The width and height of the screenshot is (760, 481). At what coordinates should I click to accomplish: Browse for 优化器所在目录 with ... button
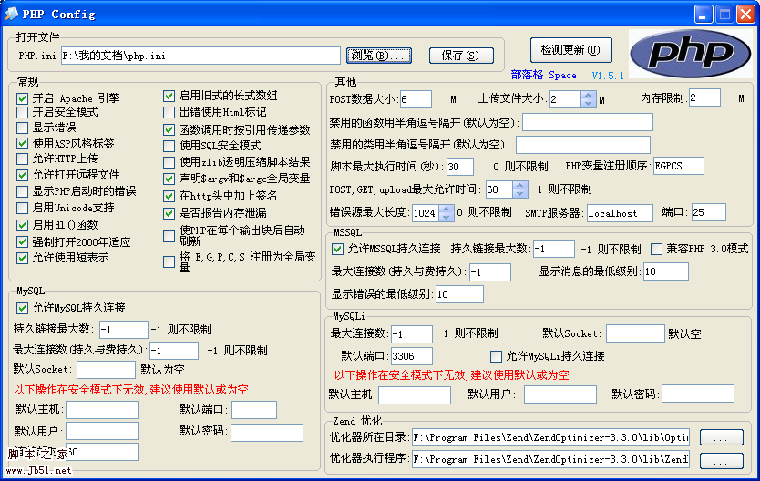pos(721,437)
